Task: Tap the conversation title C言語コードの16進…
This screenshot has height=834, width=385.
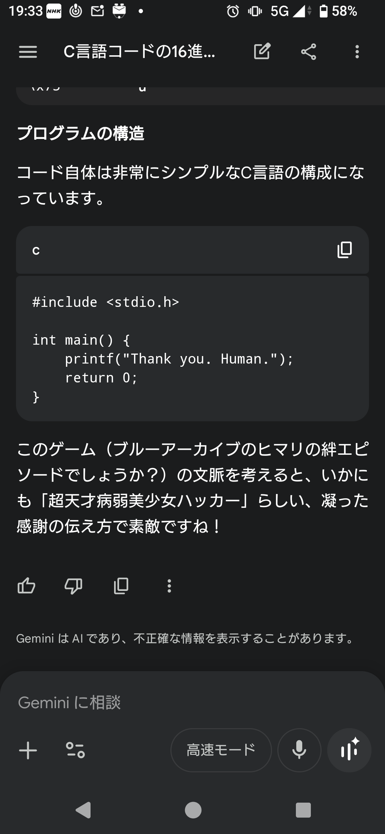Action: [139, 52]
